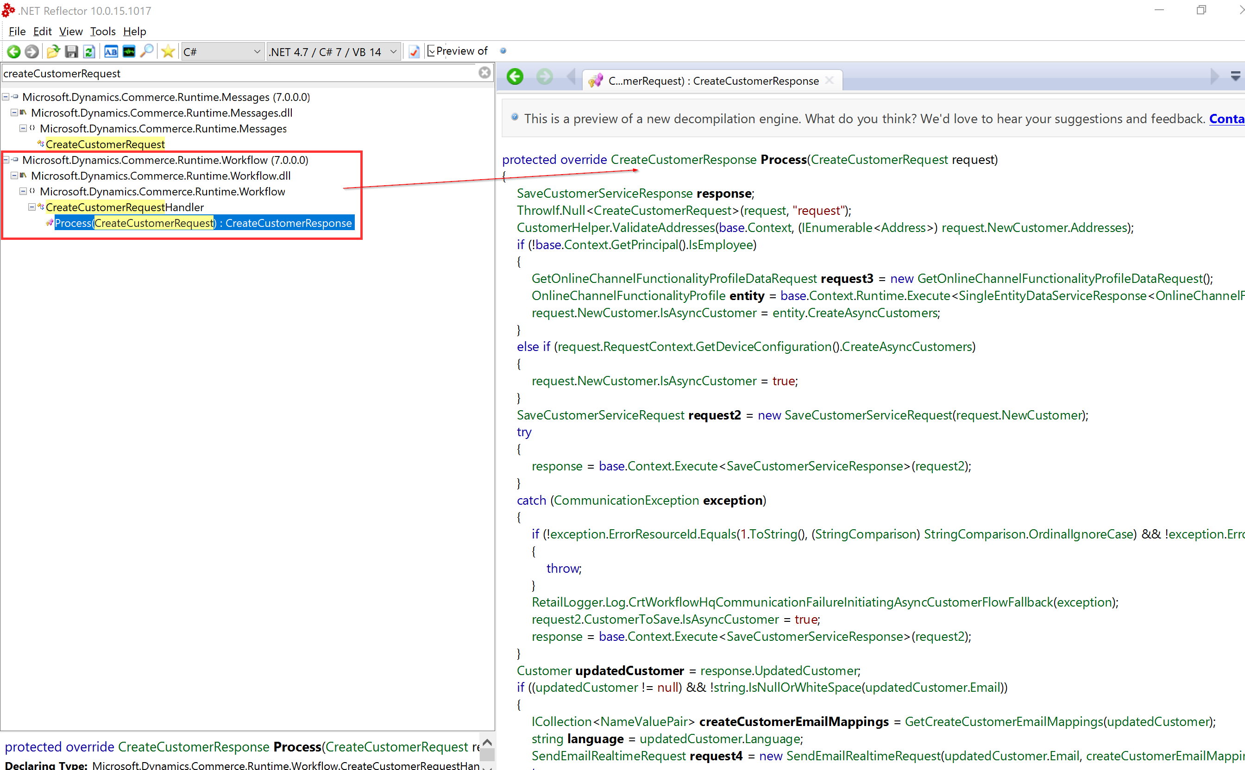Collapse the Runtime.Messages namespace node

[23, 128]
